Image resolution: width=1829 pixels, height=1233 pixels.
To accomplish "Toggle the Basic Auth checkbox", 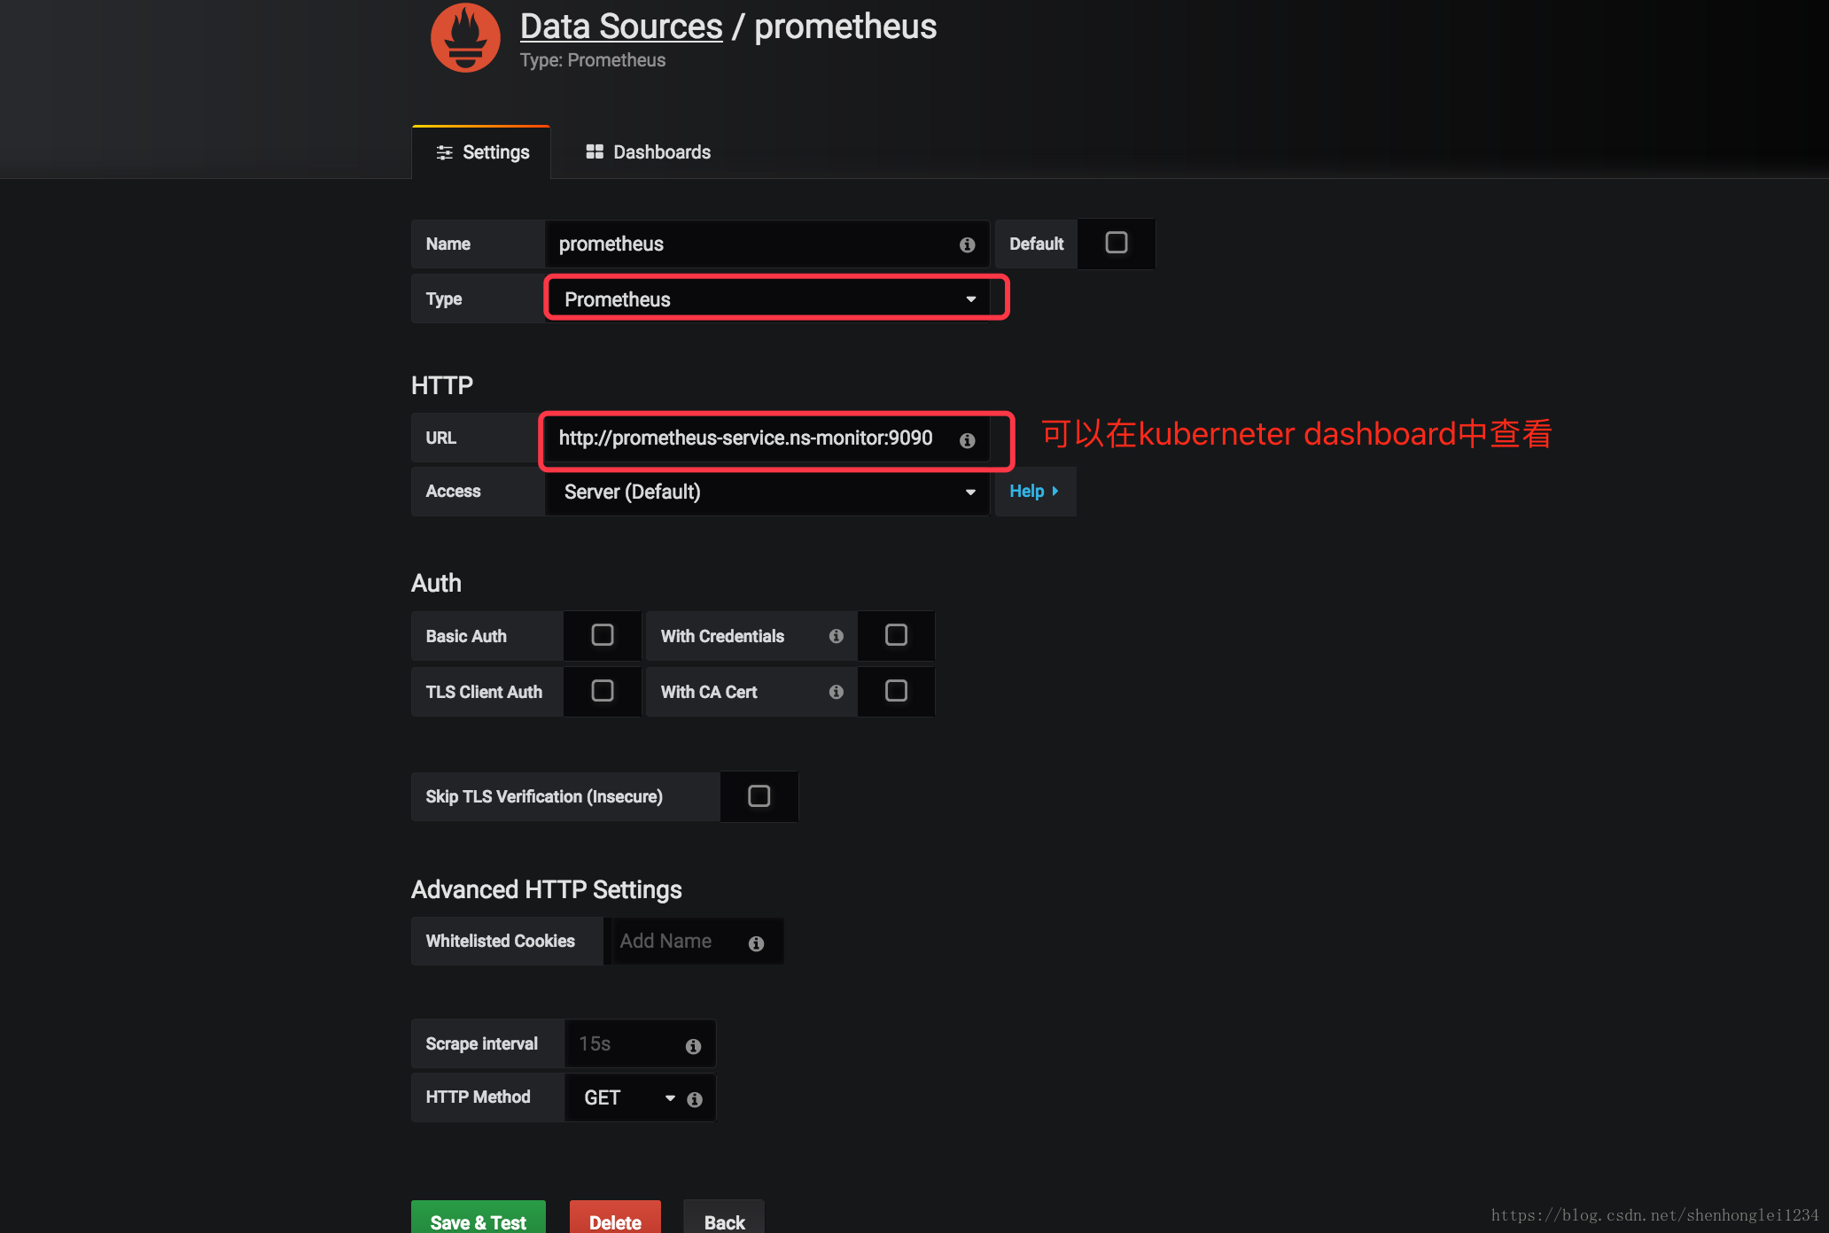I will click(602, 635).
